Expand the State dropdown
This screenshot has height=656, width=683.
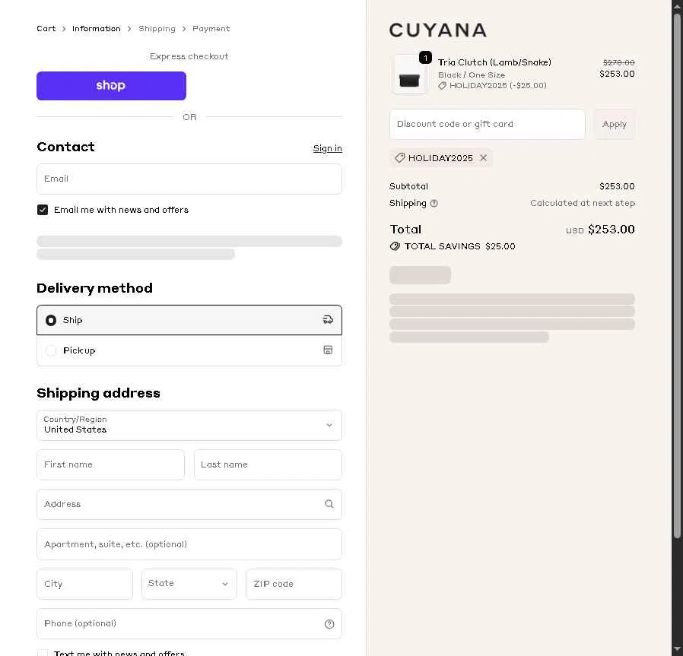(x=189, y=584)
